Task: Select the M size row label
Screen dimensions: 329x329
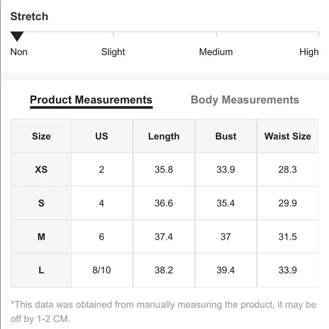Action: [41, 237]
